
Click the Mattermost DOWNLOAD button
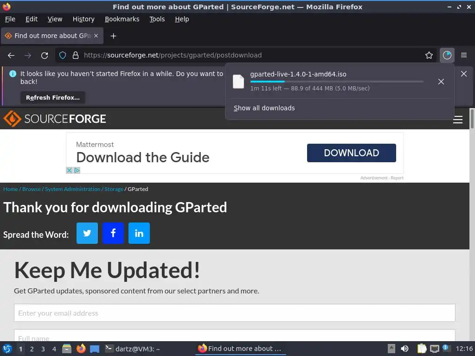click(352, 153)
